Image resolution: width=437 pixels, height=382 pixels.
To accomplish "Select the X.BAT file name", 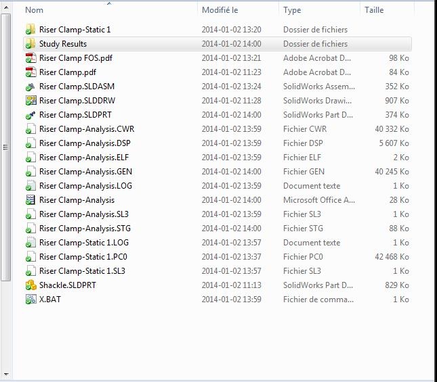I will pyautogui.click(x=50, y=299).
